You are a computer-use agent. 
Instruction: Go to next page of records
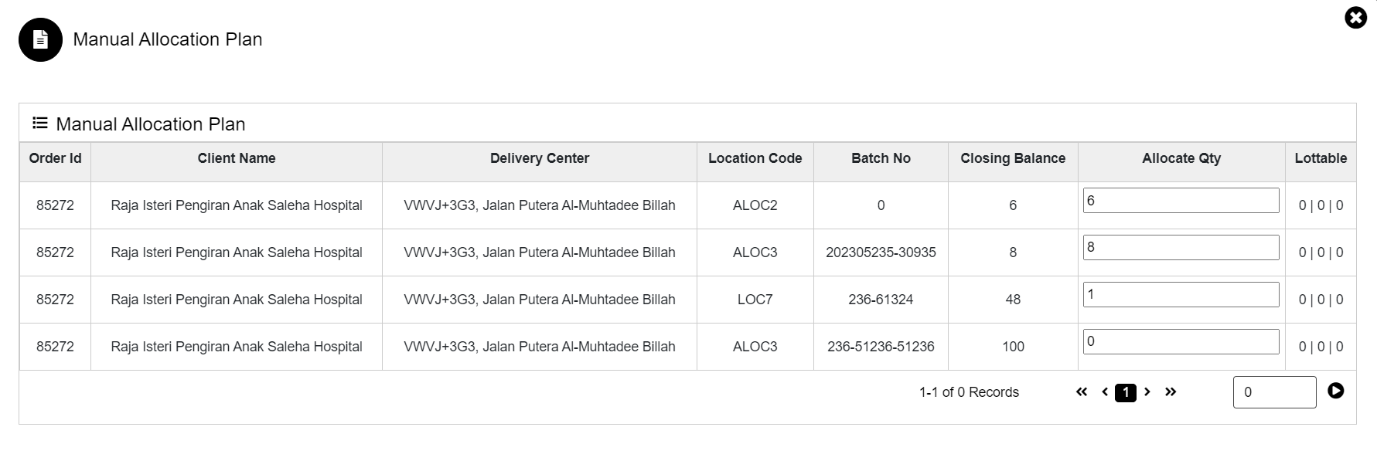click(x=1147, y=392)
